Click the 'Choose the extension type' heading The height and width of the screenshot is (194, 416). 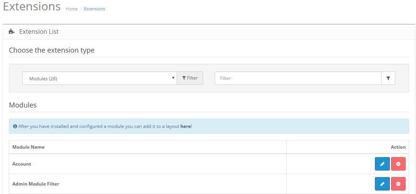52,50
